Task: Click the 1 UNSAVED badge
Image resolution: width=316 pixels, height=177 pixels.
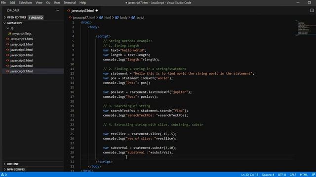Action: [x=36, y=18]
